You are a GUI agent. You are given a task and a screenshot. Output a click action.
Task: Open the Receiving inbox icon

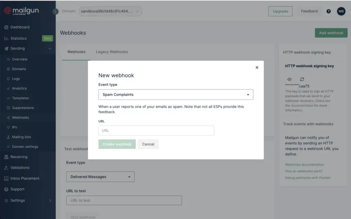coord(6,157)
